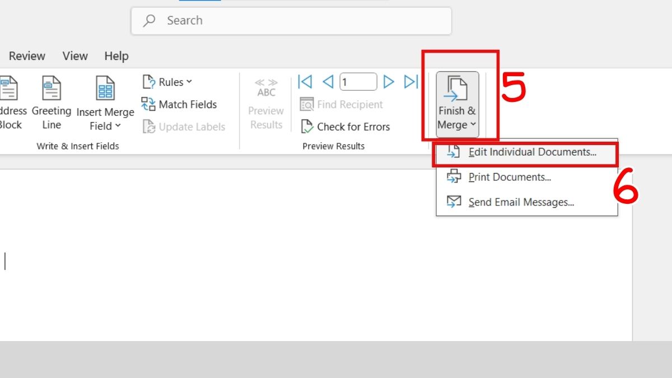Choose Edit Individual Documents
The height and width of the screenshot is (378, 672).
[x=526, y=152]
